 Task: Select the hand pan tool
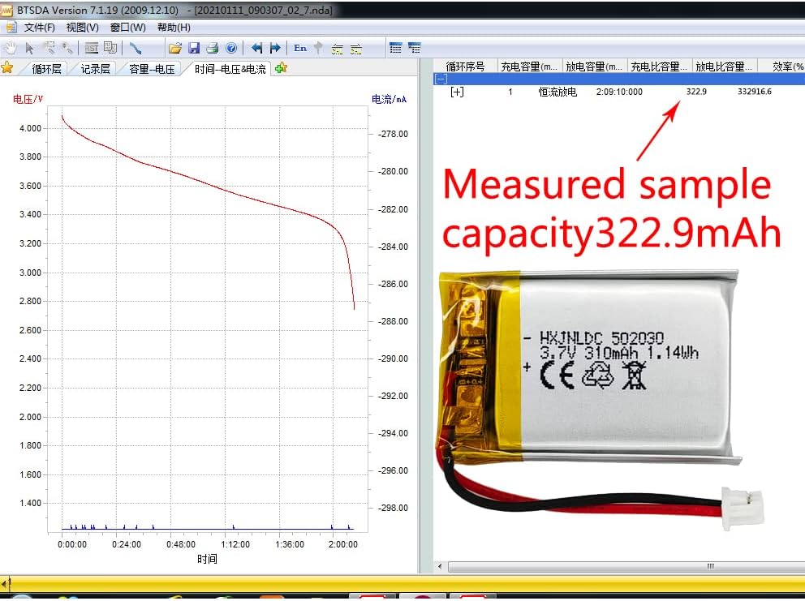[11, 48]
